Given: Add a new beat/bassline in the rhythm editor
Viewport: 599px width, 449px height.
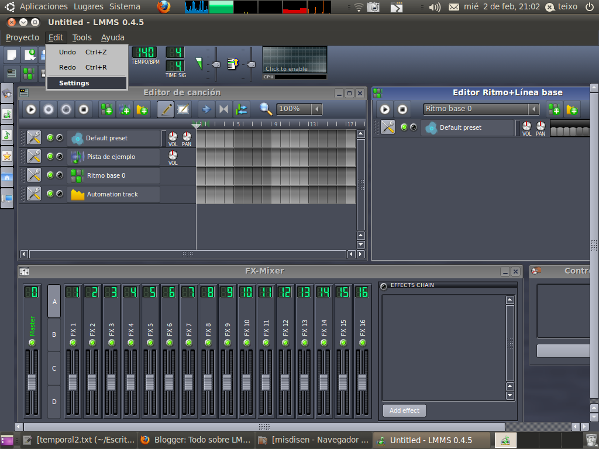Looking at the screenshot, I should (x=554, y=109).
